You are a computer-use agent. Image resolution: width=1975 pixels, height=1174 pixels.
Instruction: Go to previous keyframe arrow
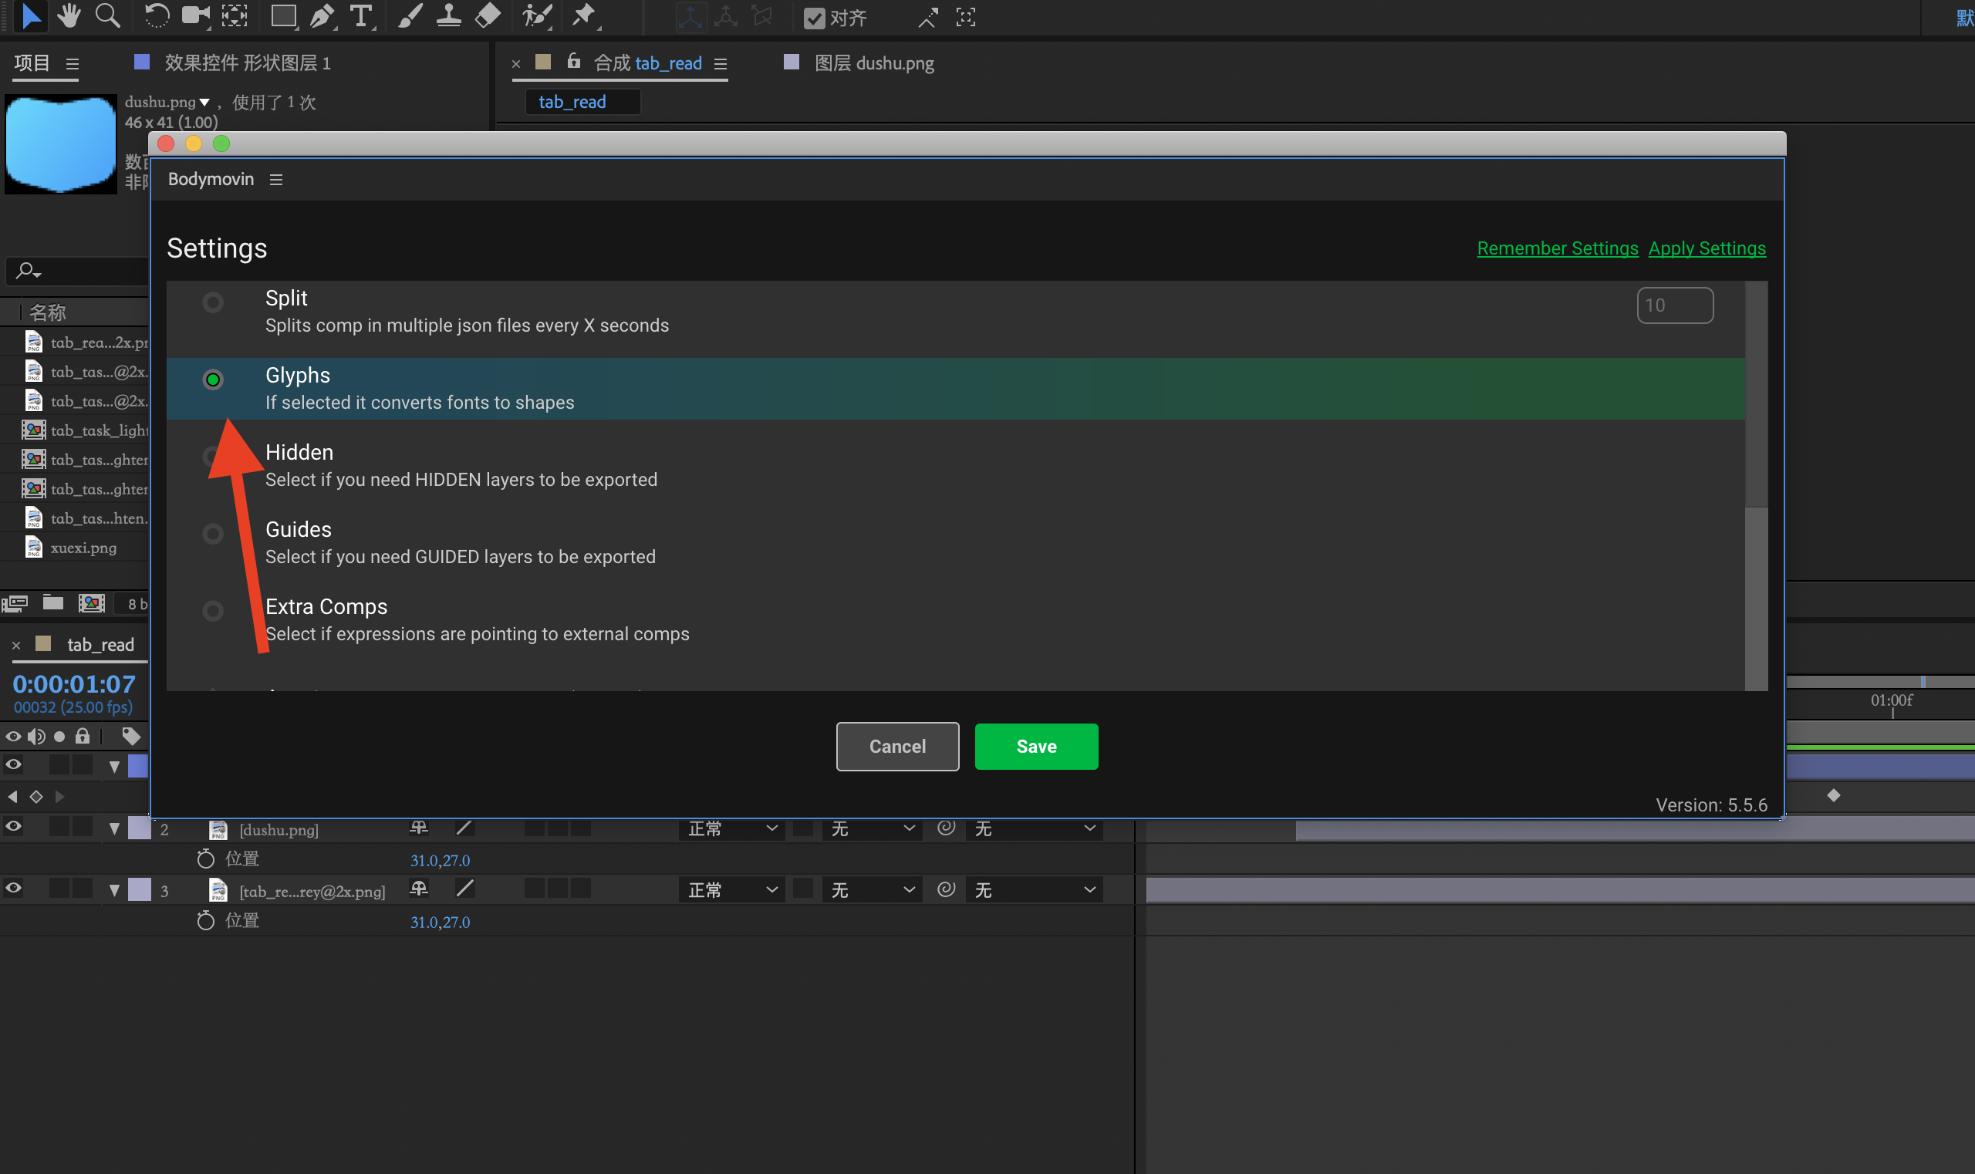pyautogui.click(x=12, y=797)
